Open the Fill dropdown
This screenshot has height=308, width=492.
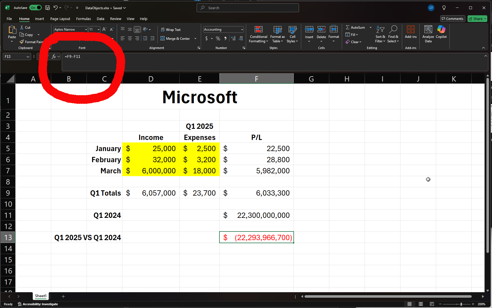352,35
